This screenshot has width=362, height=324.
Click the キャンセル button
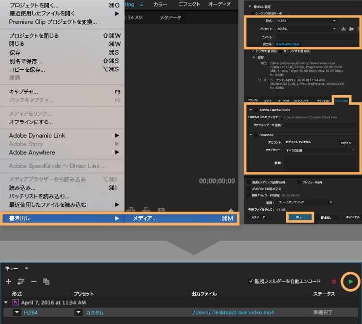coord(353,217)
